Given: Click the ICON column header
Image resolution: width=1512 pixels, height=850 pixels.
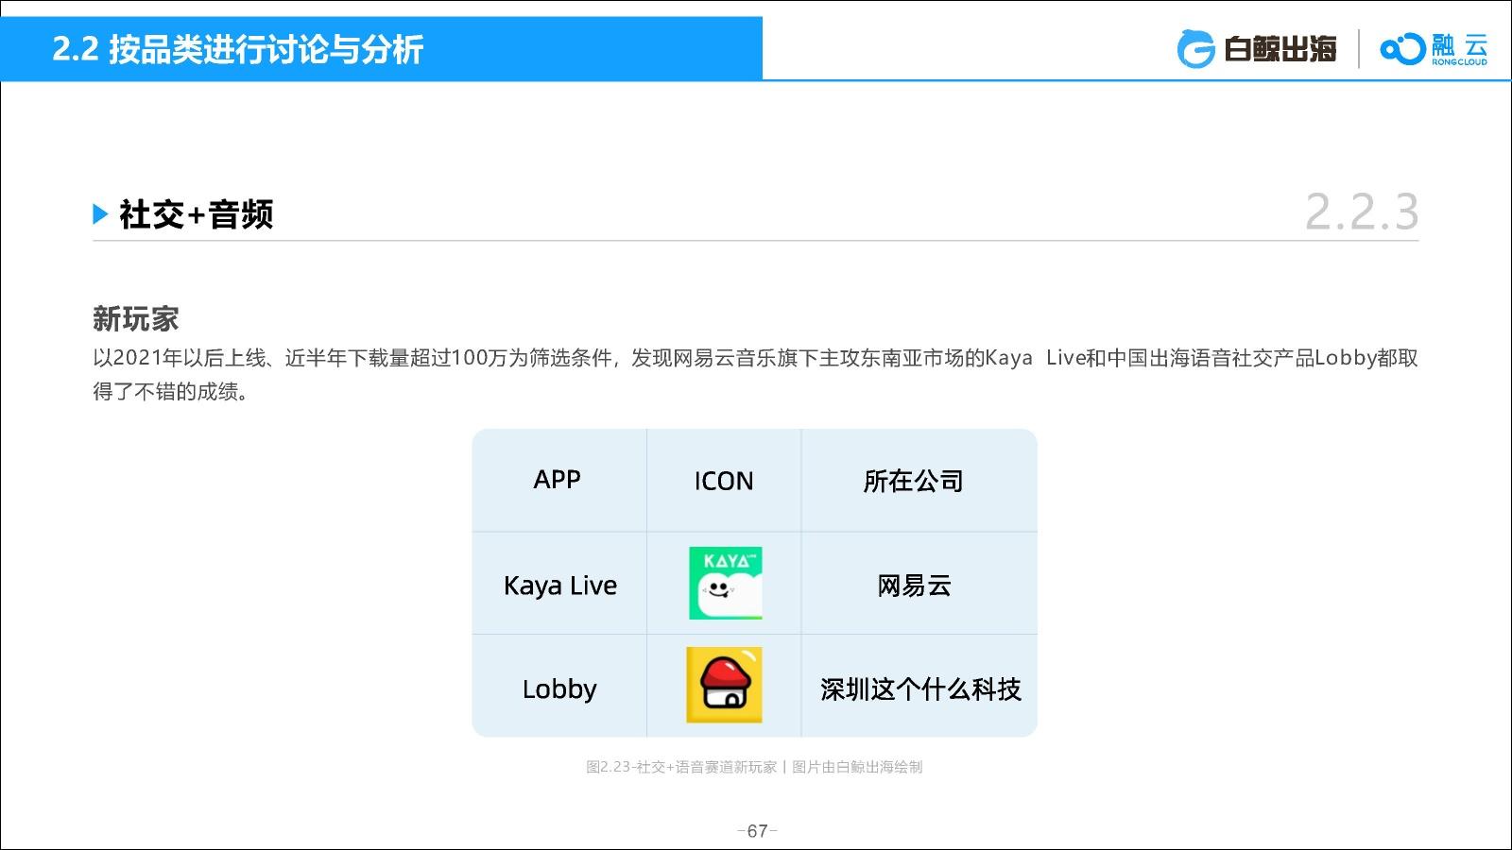Looking at the screenshot, I should pyautogui.click(x=724, y=481).
